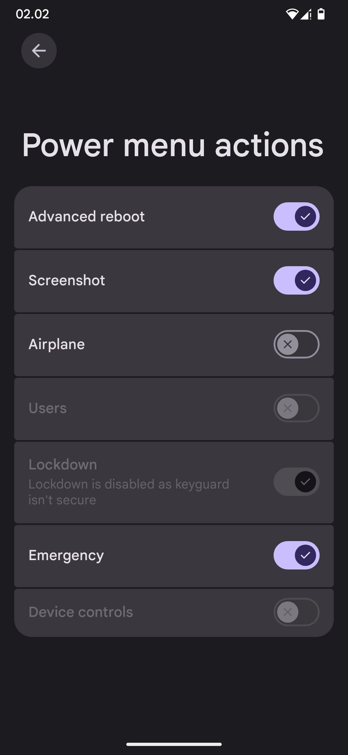This screenshot has height=755, width=348.
Task: Tap the back arrow button
Action: click(39, 51)
